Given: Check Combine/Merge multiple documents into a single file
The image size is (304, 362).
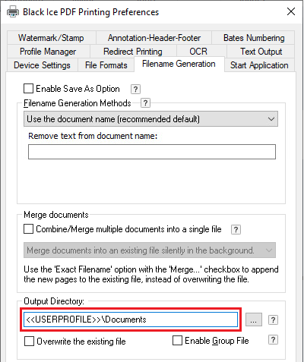Looking at the screenshot, I should point(28,229).
